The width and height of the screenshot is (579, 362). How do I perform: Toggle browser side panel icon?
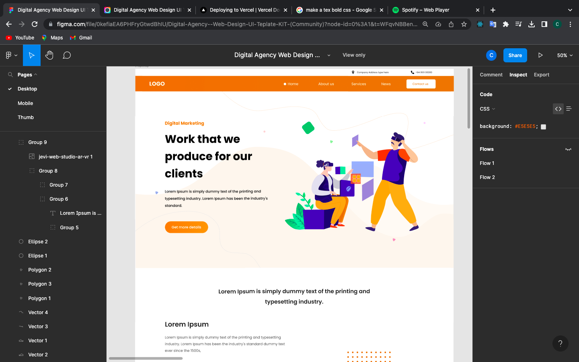pos(544,24)
